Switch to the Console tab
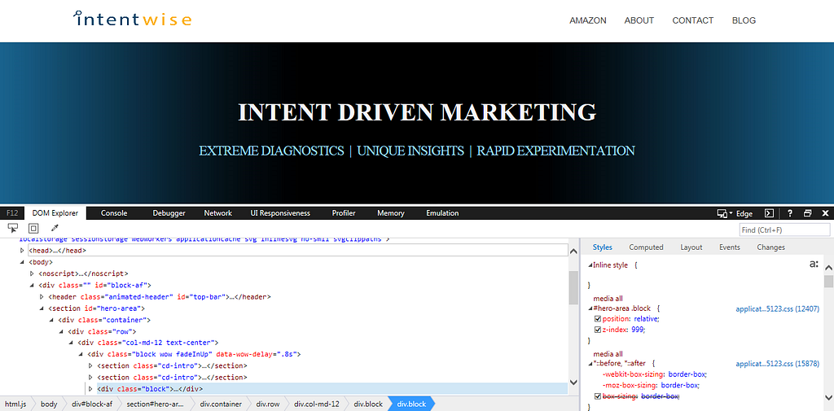Image resolution: width=834 pixels, height=411 pixels. [114, 213]
